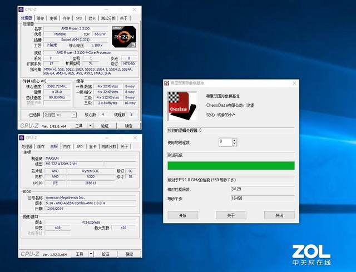Click the AMD Ryzen 3 logo image
The image size is (356, 272).
pos(124,37)
